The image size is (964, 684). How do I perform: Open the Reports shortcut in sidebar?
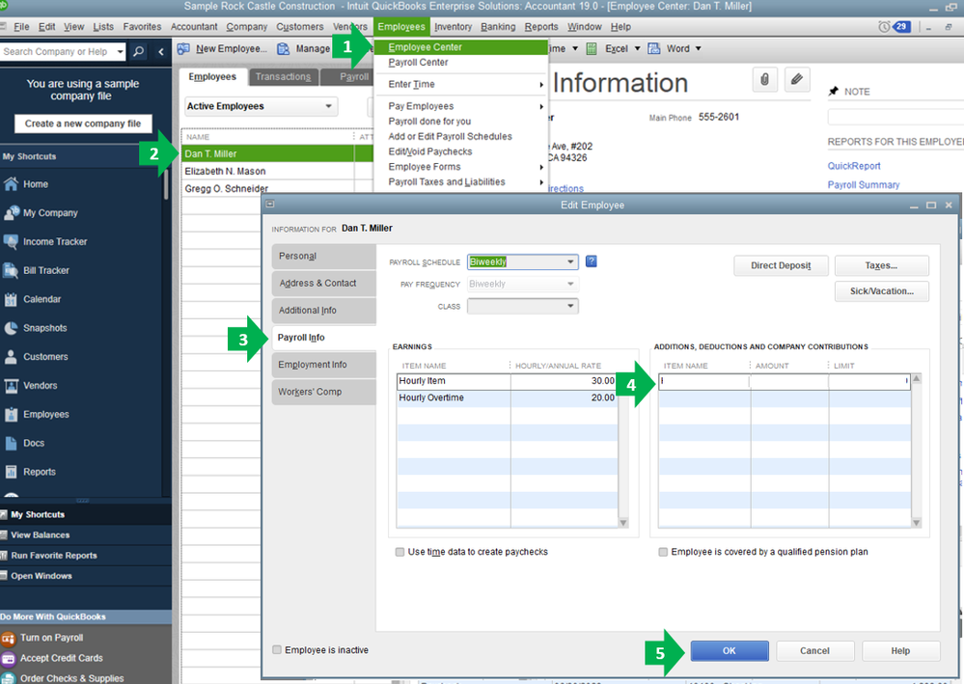pyautogui.click(x=30, y=472)
